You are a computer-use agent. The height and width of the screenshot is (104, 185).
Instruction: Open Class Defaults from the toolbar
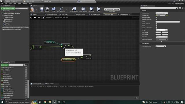coord(83,10)
